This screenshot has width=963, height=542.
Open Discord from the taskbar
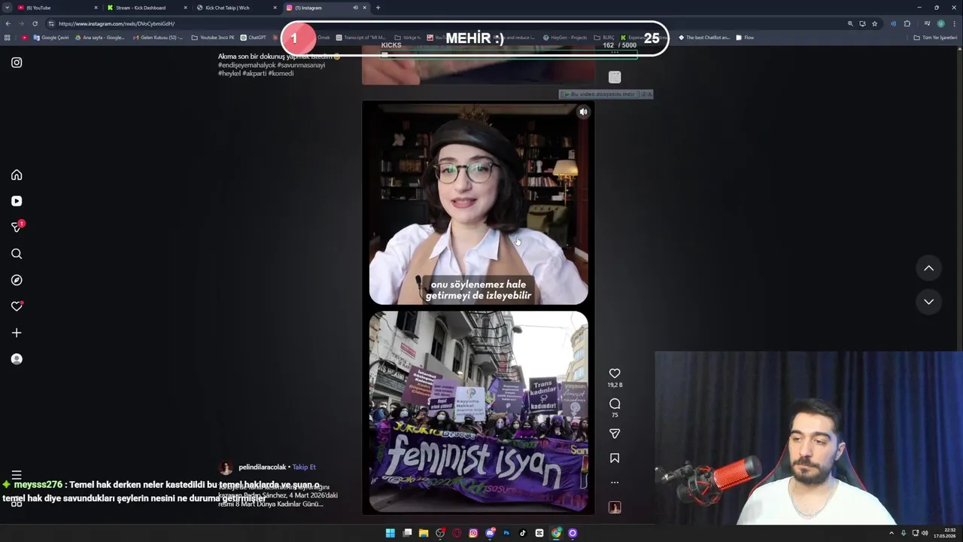point(490,533)
